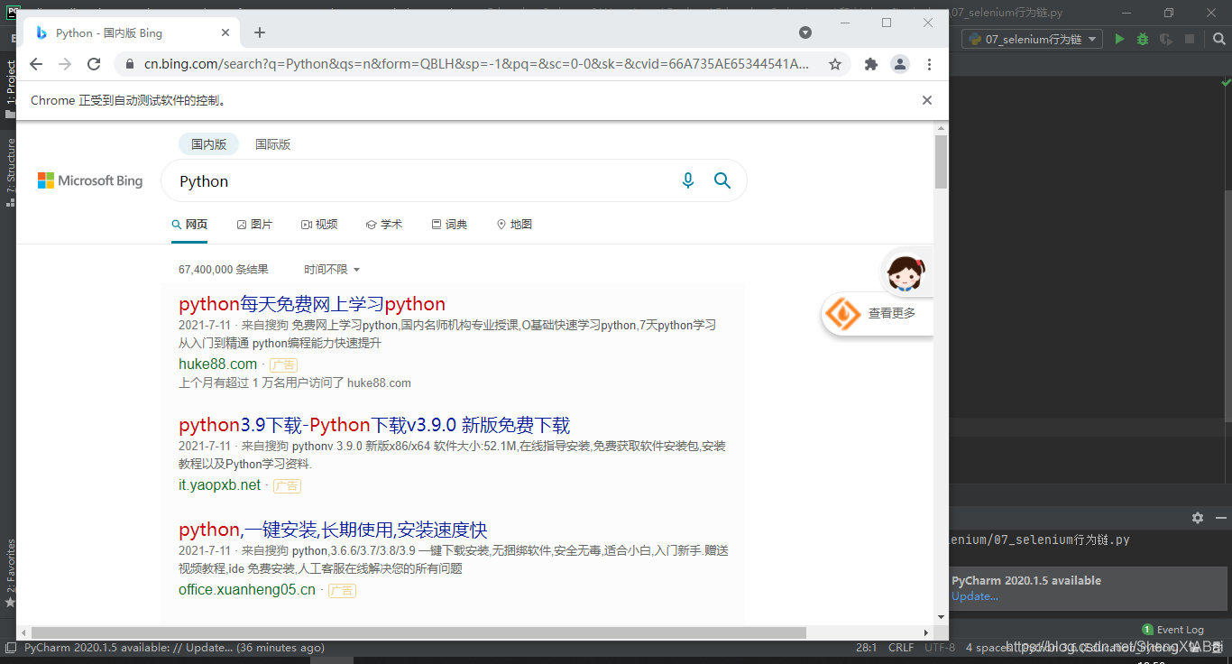Click the Chrome vertical scrollbar thumb
This screenshot has height=664, width=1232.
click(x=942, y=161)
